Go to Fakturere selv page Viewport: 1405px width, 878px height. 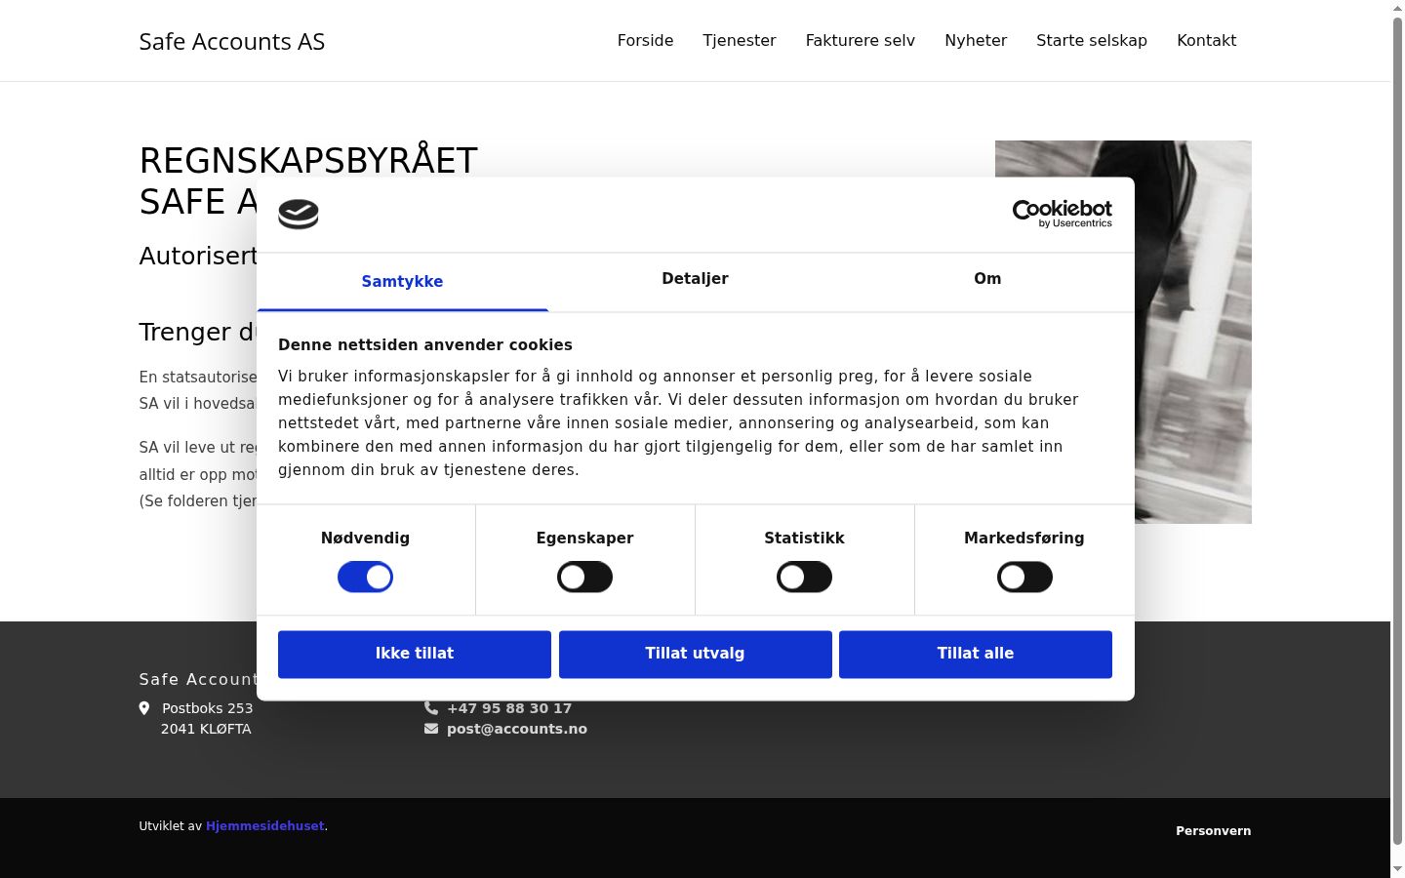coord(861,41)
